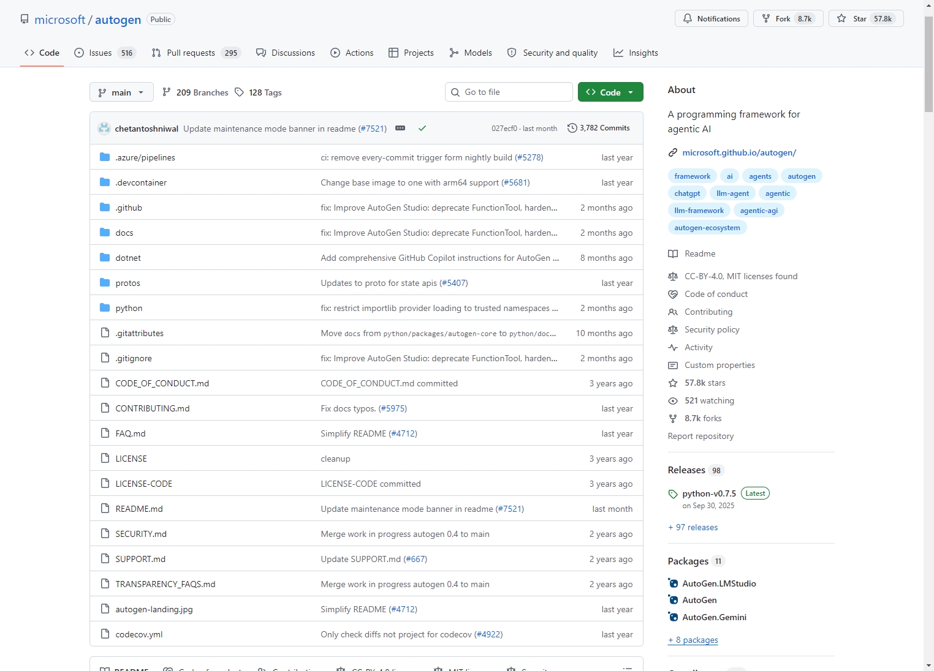Viewport: 934px width, 671px height.
Task: Open the green Code dropdown button
Action: point(610,92)
